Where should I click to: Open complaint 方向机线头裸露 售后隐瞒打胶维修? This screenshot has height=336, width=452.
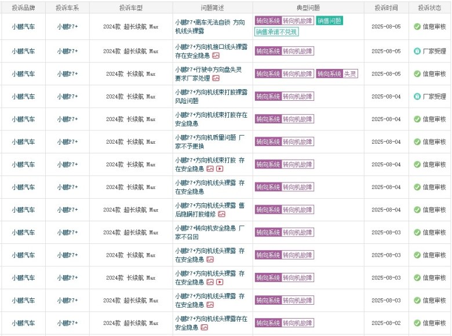pos(210,210)
